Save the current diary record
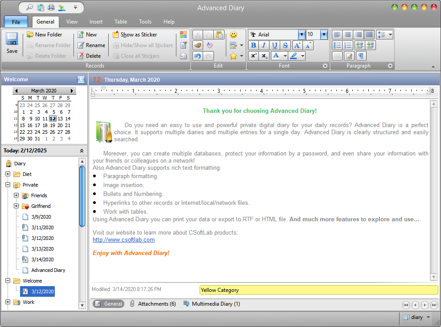Screen dimensions: 441x327 click(x=12, y=43)
